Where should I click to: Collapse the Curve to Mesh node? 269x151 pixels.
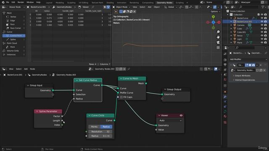pos(121,78)
